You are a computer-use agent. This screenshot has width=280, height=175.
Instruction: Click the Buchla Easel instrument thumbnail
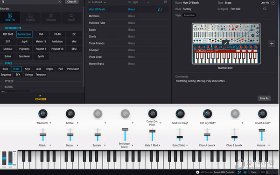[x=226, y=43]
